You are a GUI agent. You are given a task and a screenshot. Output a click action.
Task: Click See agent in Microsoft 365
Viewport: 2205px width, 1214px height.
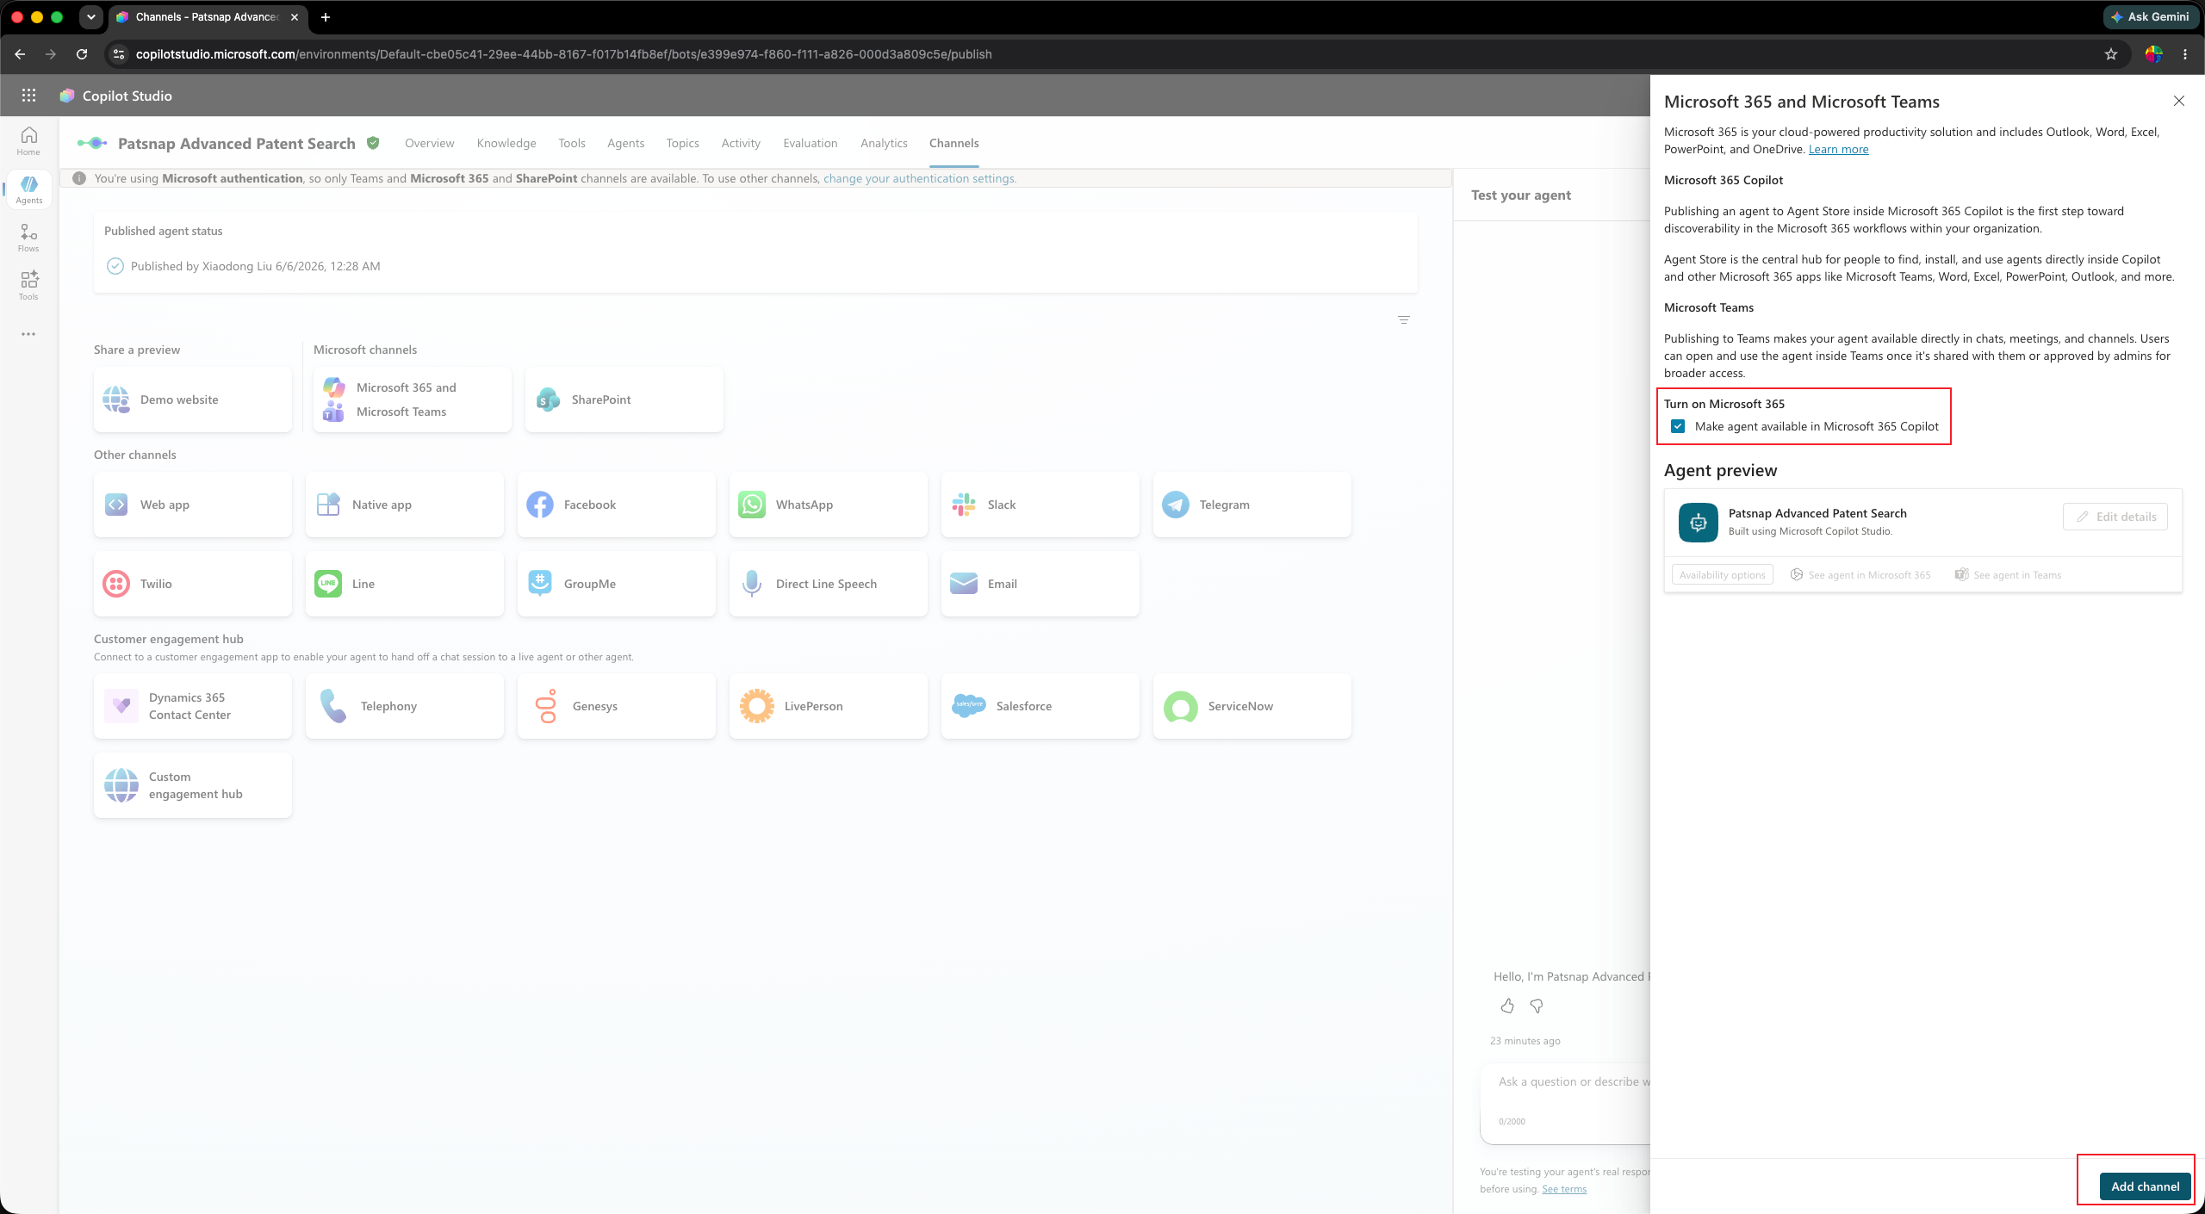click(x=1860, y=575)
